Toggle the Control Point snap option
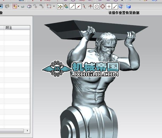 pos(84,7)
